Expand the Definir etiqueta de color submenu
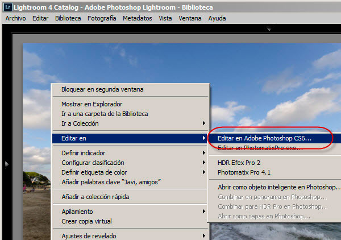The width and height of the screenshot is (341, 240). tap(131, 172)
